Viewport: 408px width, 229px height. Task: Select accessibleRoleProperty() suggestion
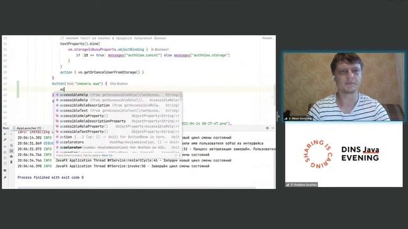click(x=118, y=127)
